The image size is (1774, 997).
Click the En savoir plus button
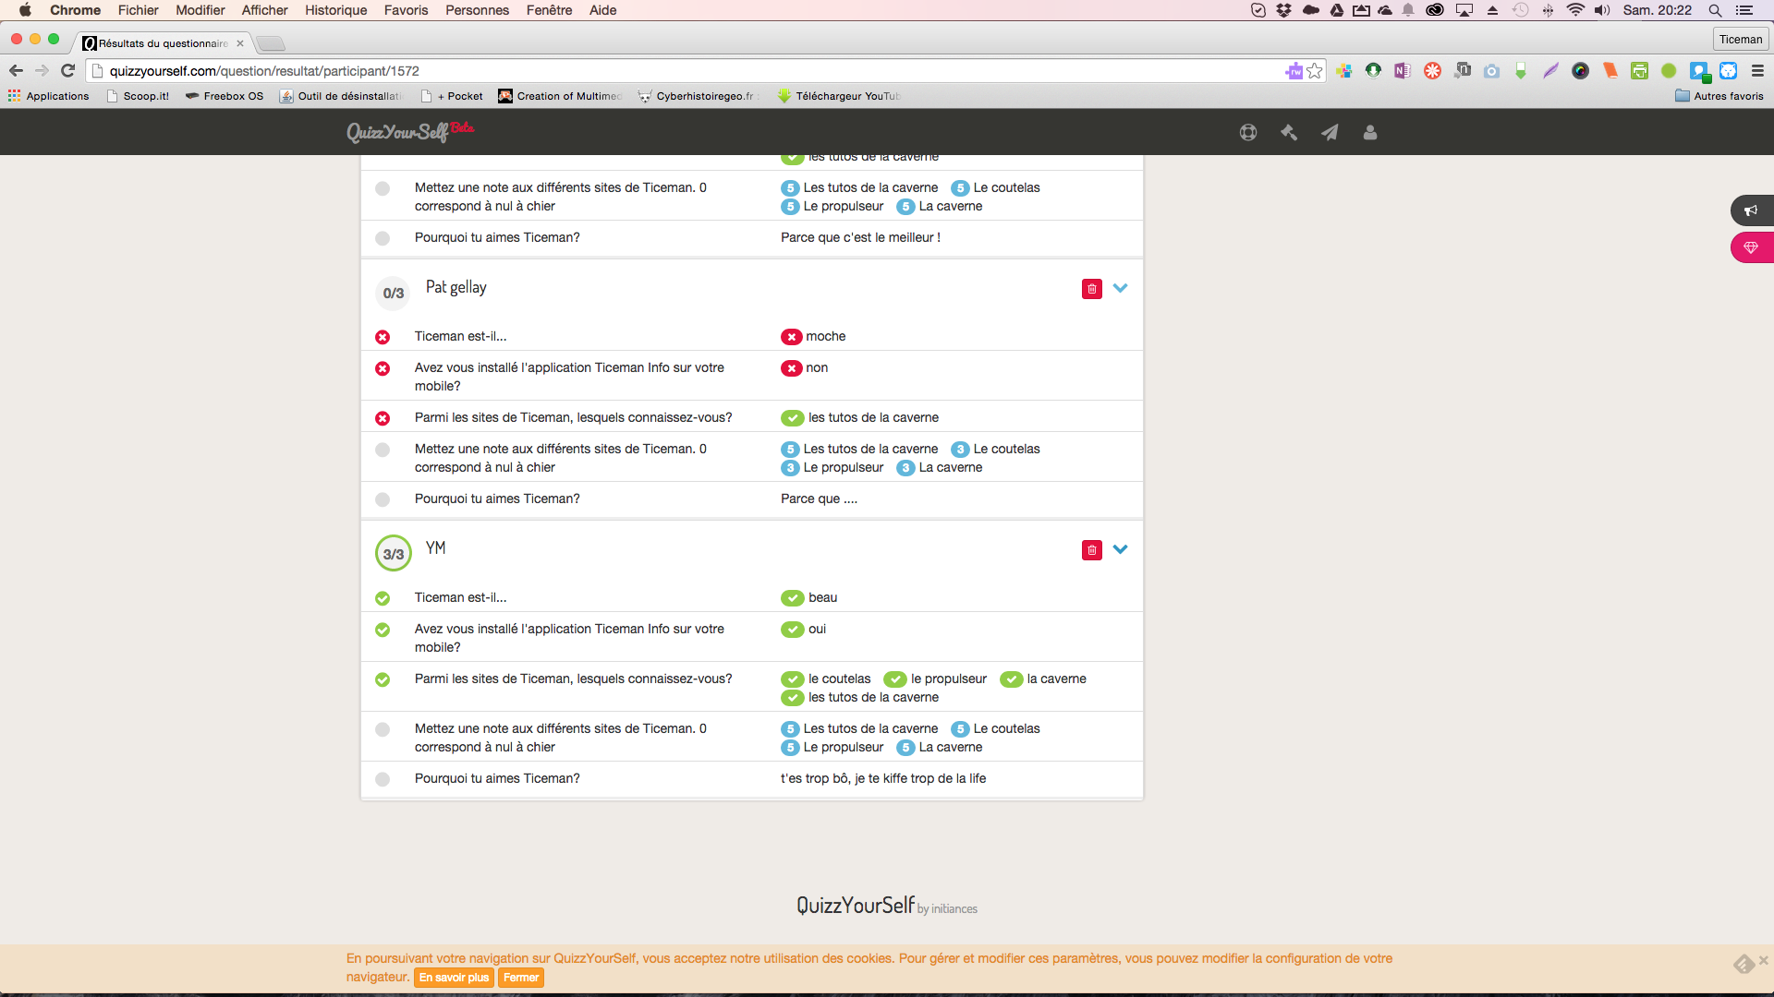[x=454, y=978]
